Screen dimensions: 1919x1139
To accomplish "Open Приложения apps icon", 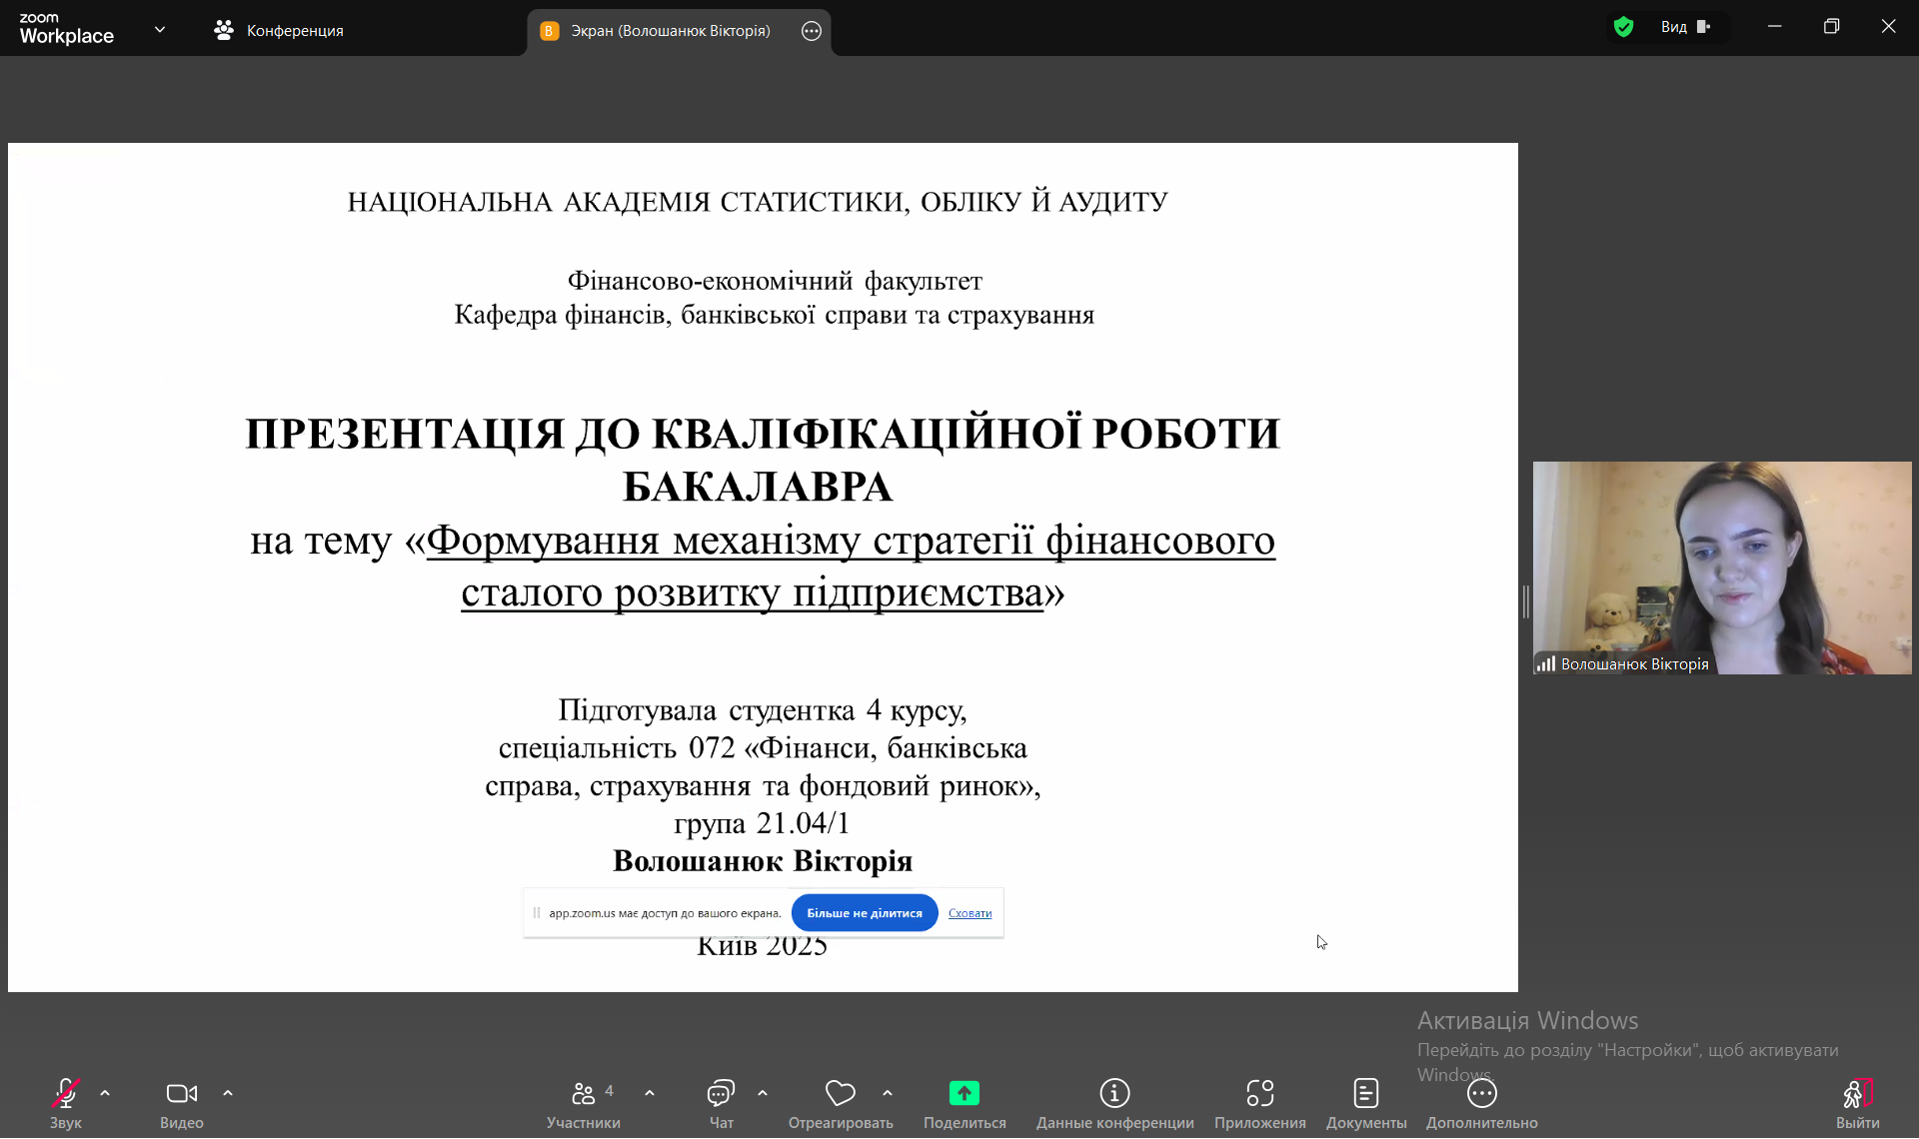I will (x=1259, y=1094).
